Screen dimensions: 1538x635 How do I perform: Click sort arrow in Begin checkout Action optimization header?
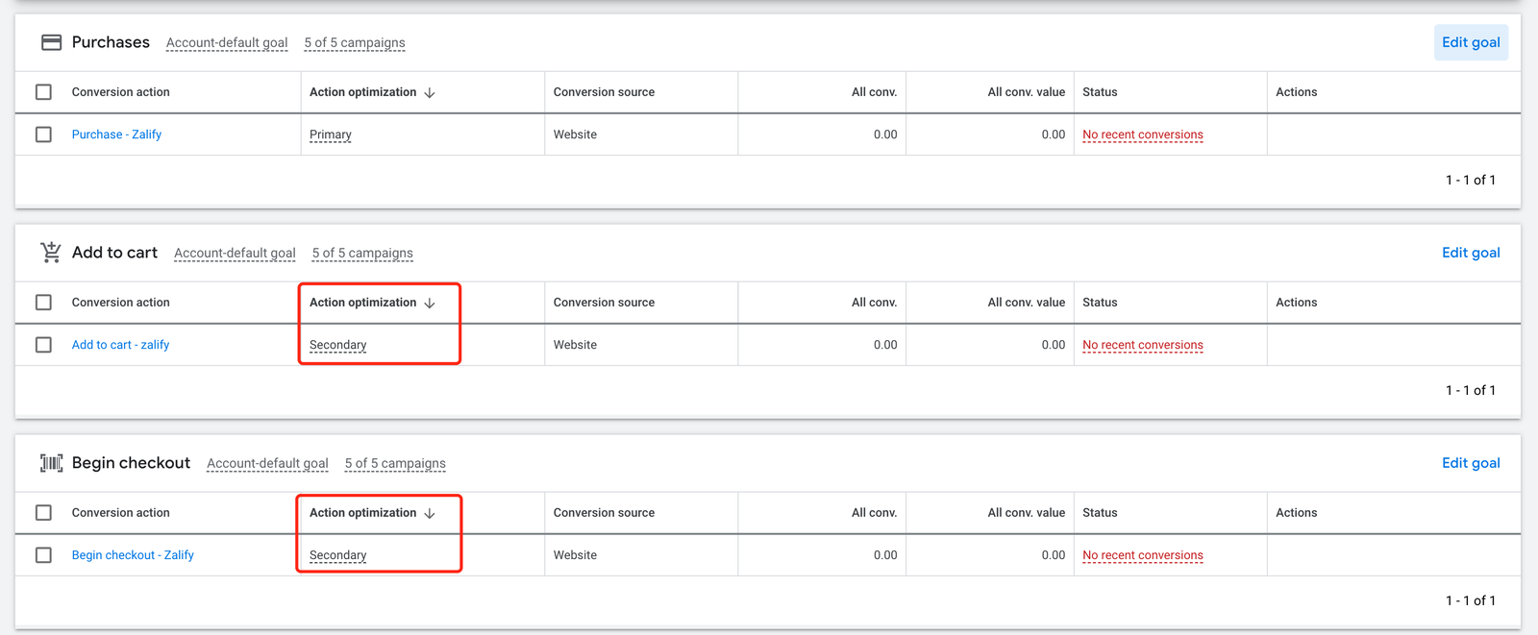pyautogui.click(x=430, y=513)
